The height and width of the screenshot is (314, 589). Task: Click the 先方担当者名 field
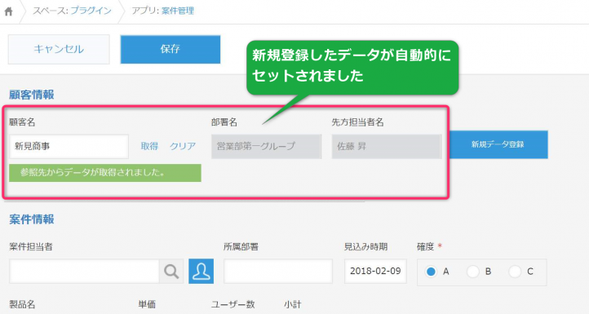[x=387, y=147]
